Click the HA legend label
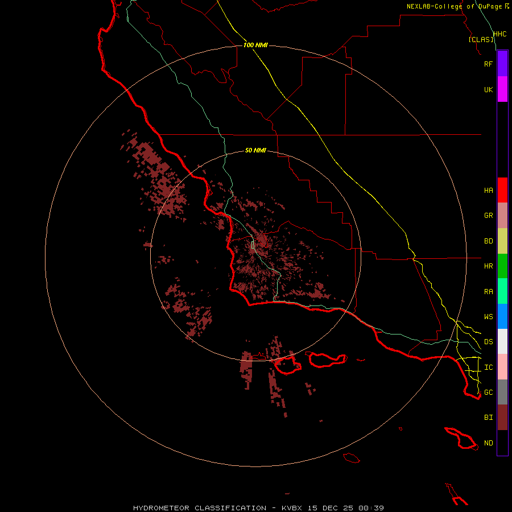The image size is (512, 512). pyautogui.click(x=488, y=190)
